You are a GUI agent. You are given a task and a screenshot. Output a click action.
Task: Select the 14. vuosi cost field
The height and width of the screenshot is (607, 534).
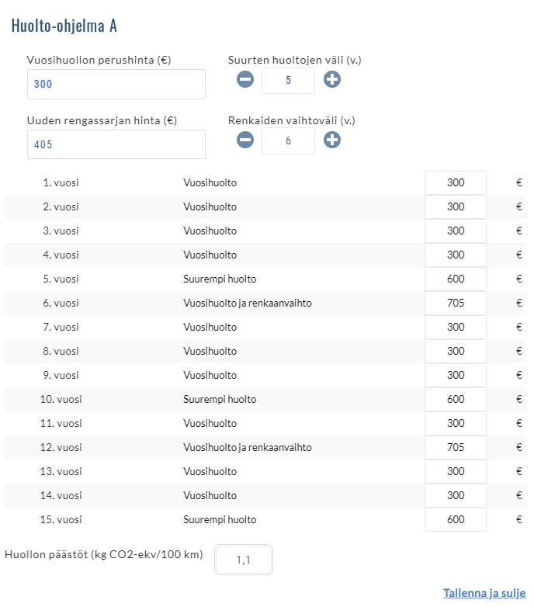456,496
